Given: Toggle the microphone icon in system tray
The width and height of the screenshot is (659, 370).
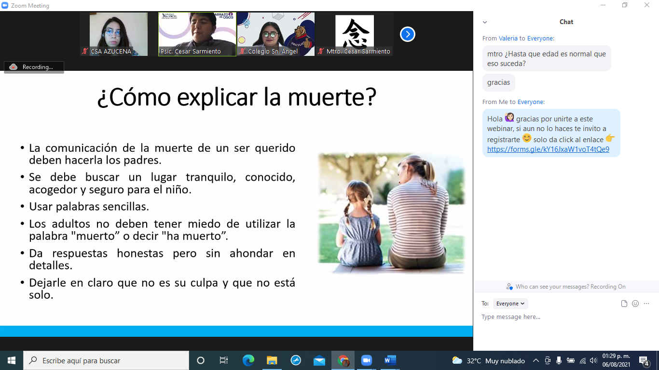Looking at the screenshot, I should [x=559, y=360].
